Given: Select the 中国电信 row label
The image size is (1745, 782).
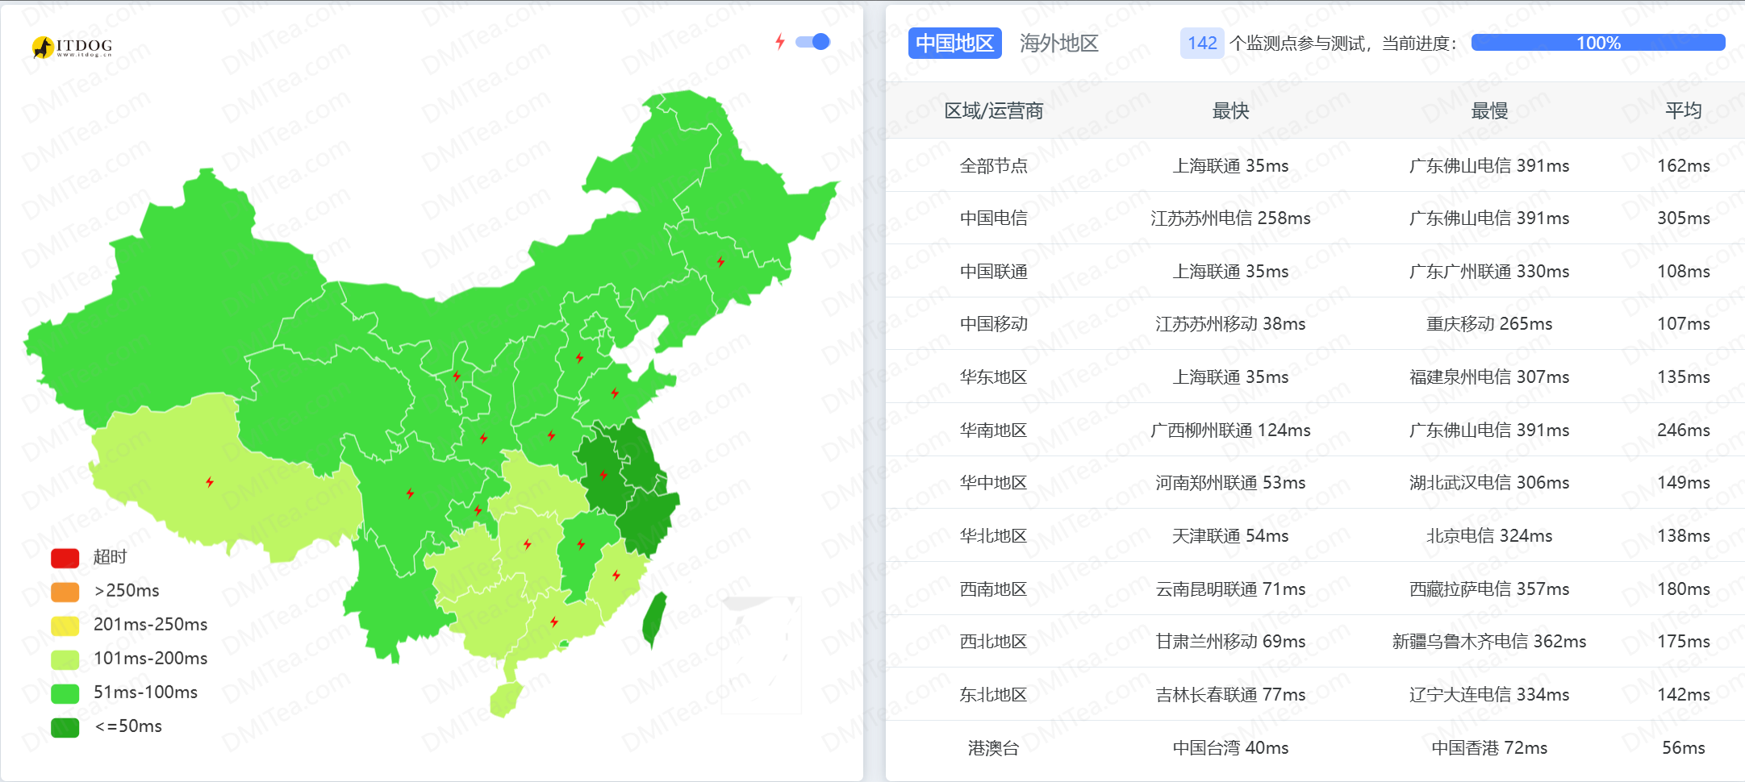Looking at the screenshot, I should click(x=993, y=218).
